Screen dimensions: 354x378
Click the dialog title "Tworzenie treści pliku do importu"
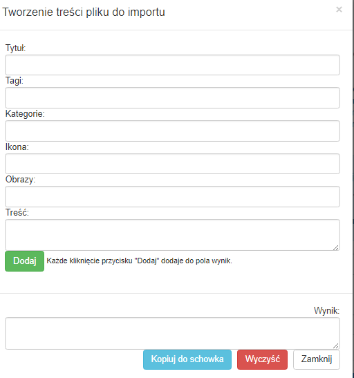[x=84, y=12]
